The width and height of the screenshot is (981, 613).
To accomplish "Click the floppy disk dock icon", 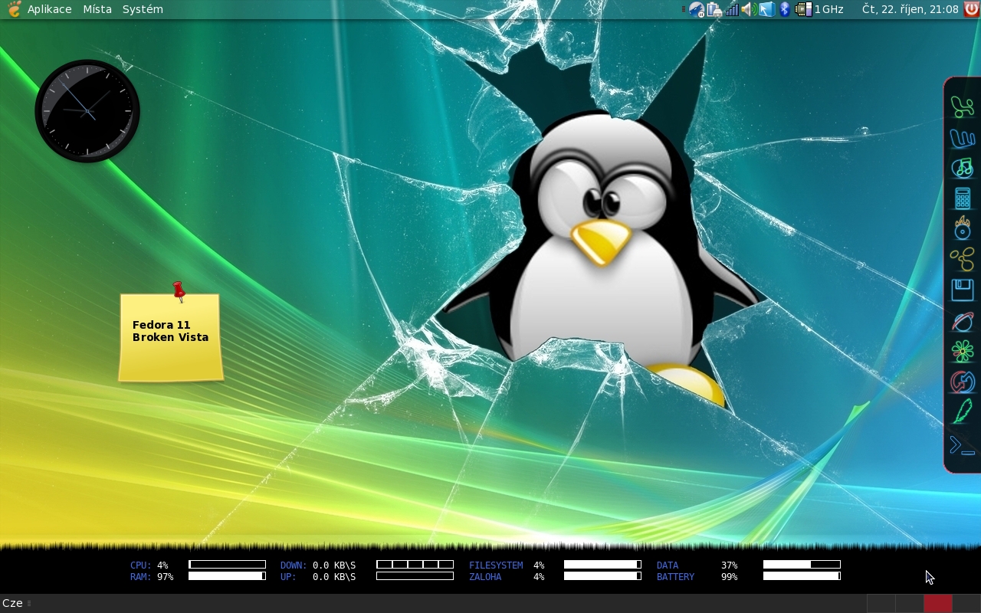I will [963, 290].
